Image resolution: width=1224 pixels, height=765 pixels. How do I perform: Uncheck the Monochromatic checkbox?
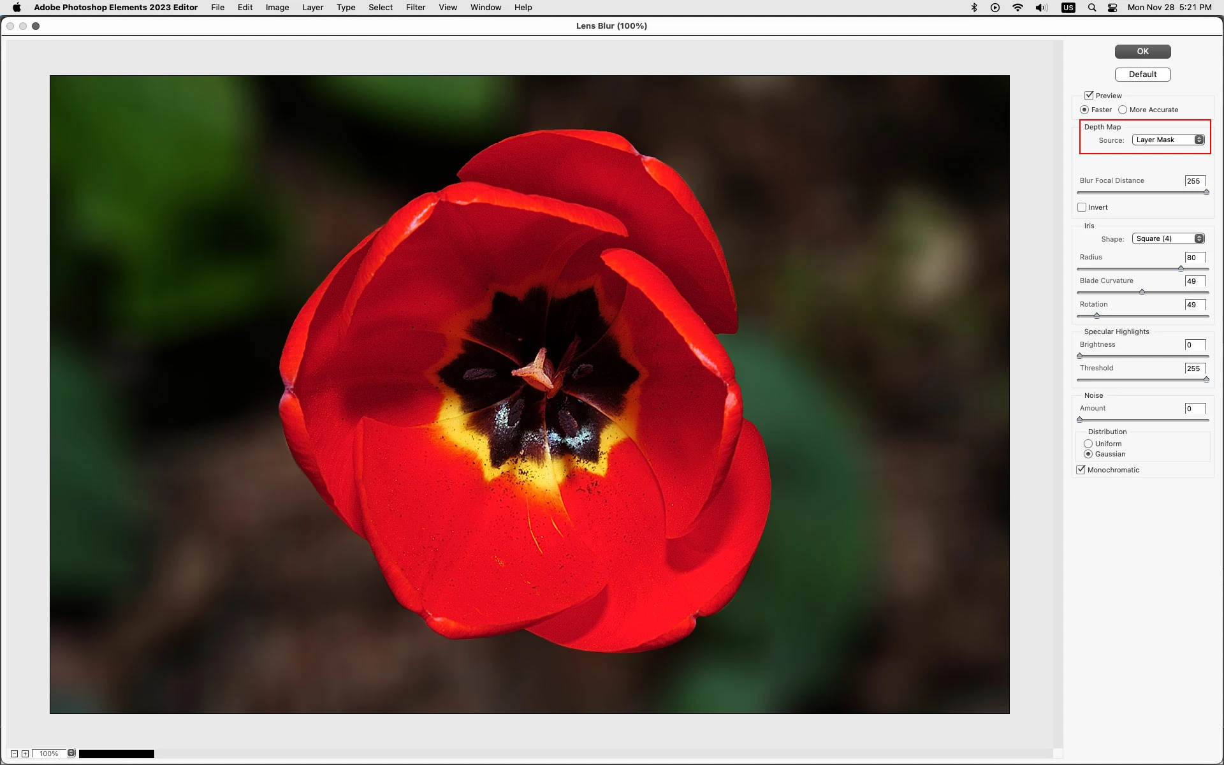1081,470
